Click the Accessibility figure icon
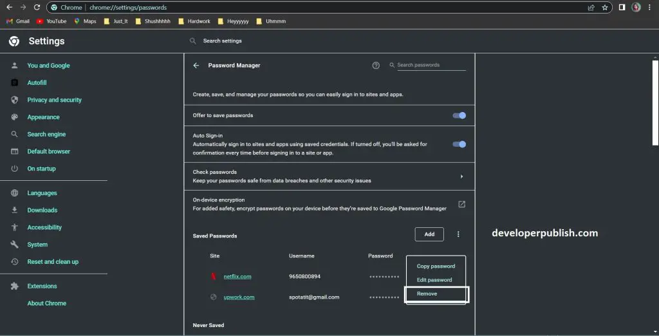This screenshot has height=336, width=659. (x=14, y=227)
